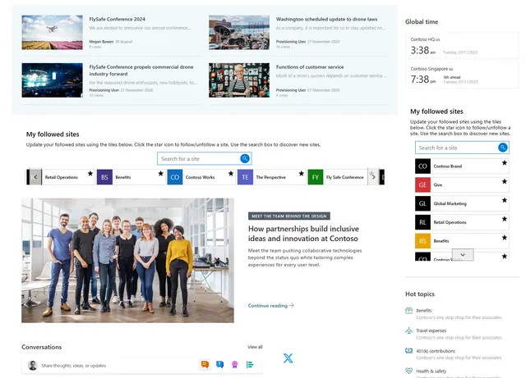The width and height of the screenshot is (526, 378).
Task: Open the TE Perspective tile icon
Action: click(245, 177)
